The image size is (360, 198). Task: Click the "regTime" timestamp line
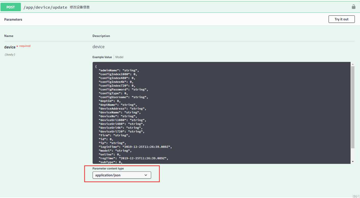point(134,158)
